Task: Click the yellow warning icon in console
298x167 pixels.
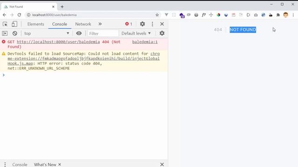Action: click(4, 54)
